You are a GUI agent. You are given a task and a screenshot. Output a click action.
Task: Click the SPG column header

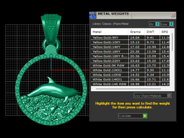coord(165,32)
